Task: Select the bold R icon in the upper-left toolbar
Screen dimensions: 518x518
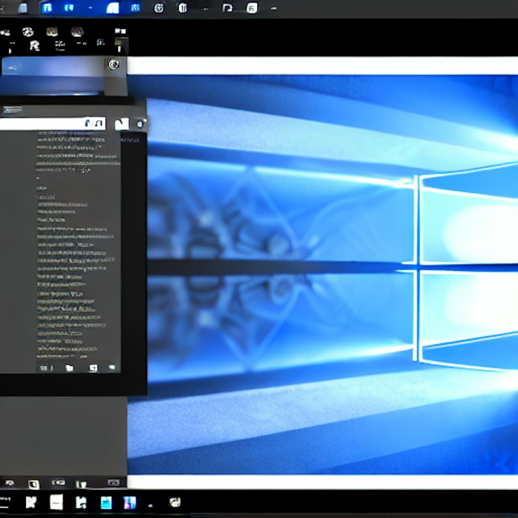Action: [x=35, y=46]
